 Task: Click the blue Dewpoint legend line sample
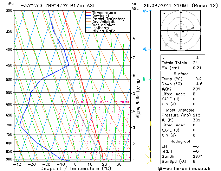pos(88,15)
